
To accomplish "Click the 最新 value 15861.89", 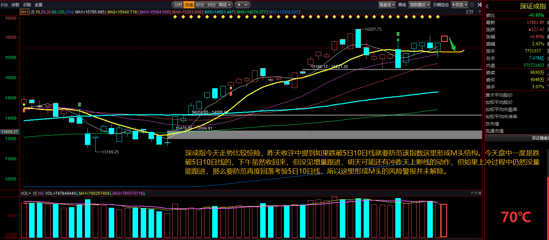I will [x=536, y=22].
